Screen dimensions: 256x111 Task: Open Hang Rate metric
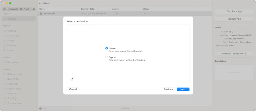click(x=13, y=84)
